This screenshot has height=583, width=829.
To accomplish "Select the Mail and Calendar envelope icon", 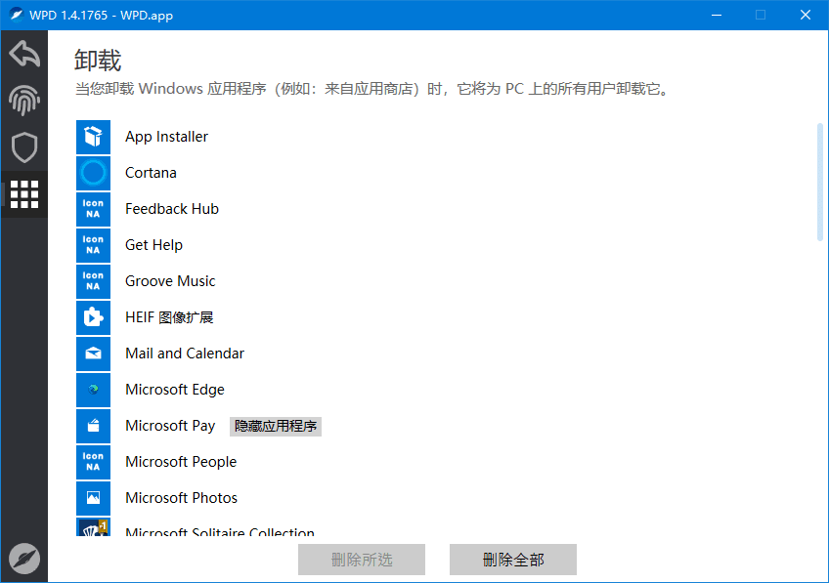I will 93,354.
